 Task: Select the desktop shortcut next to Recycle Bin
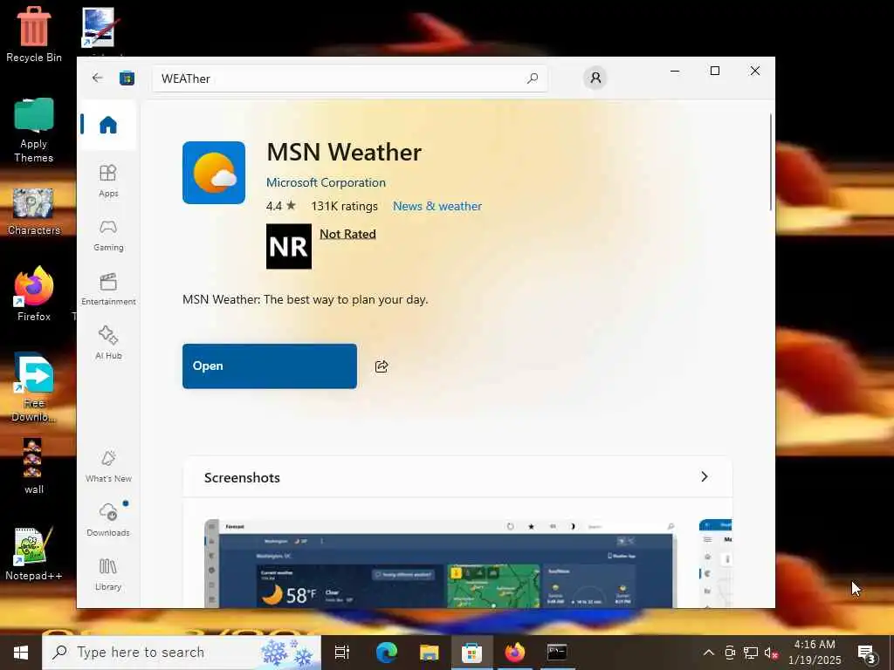point(100,29)
